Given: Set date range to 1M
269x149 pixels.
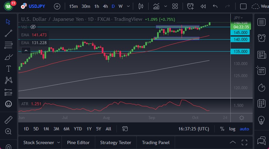Looking at the screenshot, I should coord(46,129).
